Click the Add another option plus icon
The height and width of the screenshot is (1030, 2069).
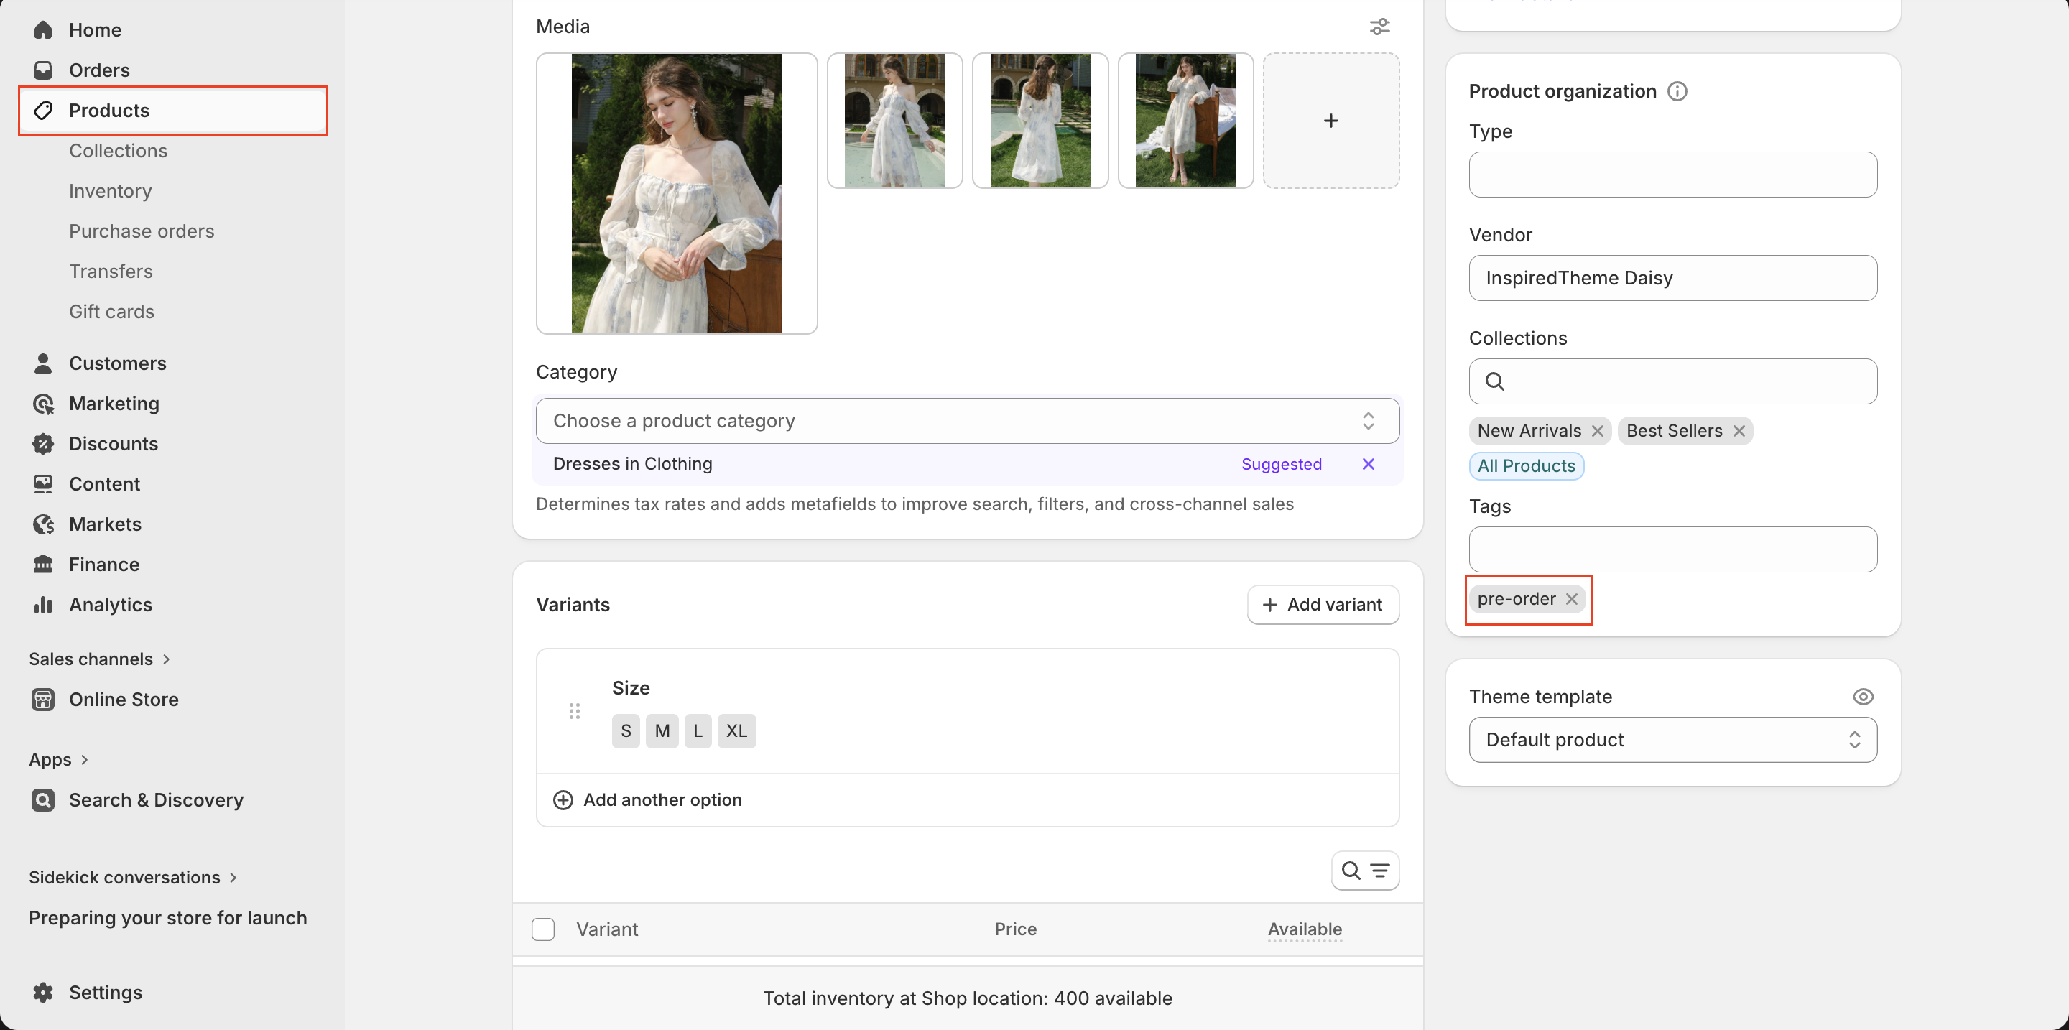tap(563, 799)
